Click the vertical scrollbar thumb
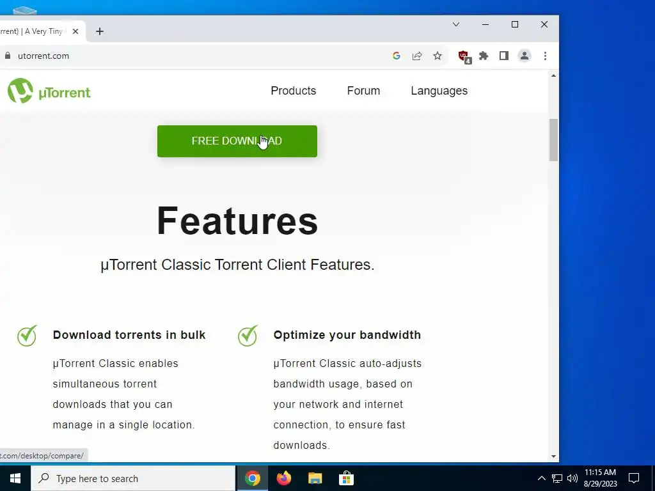The height and width of the screenshot is (491, 655). point(553,140)
